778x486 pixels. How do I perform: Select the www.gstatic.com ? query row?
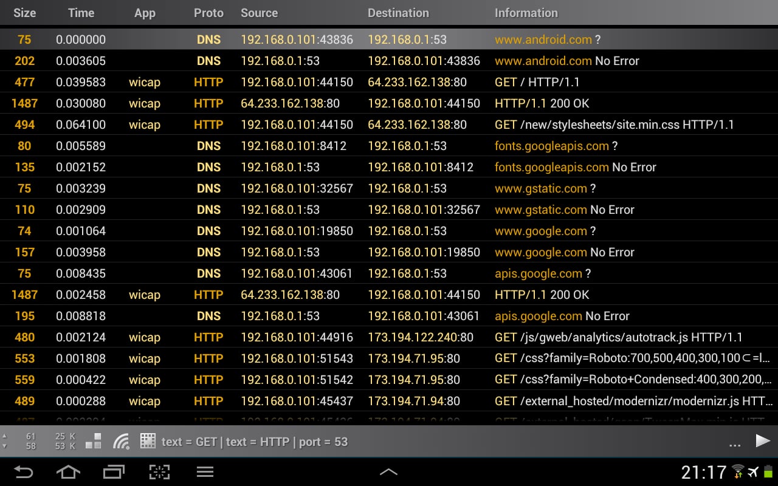(389, 188)
